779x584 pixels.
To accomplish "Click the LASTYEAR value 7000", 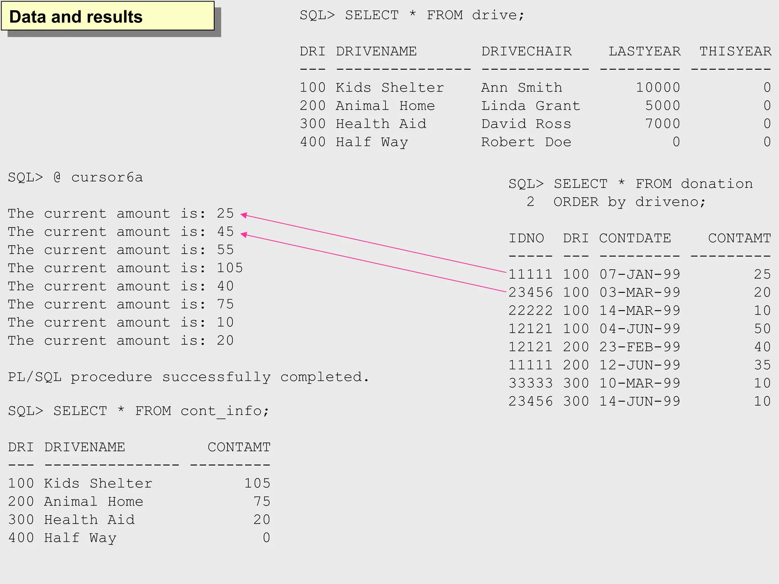I will tap(663, 124).
